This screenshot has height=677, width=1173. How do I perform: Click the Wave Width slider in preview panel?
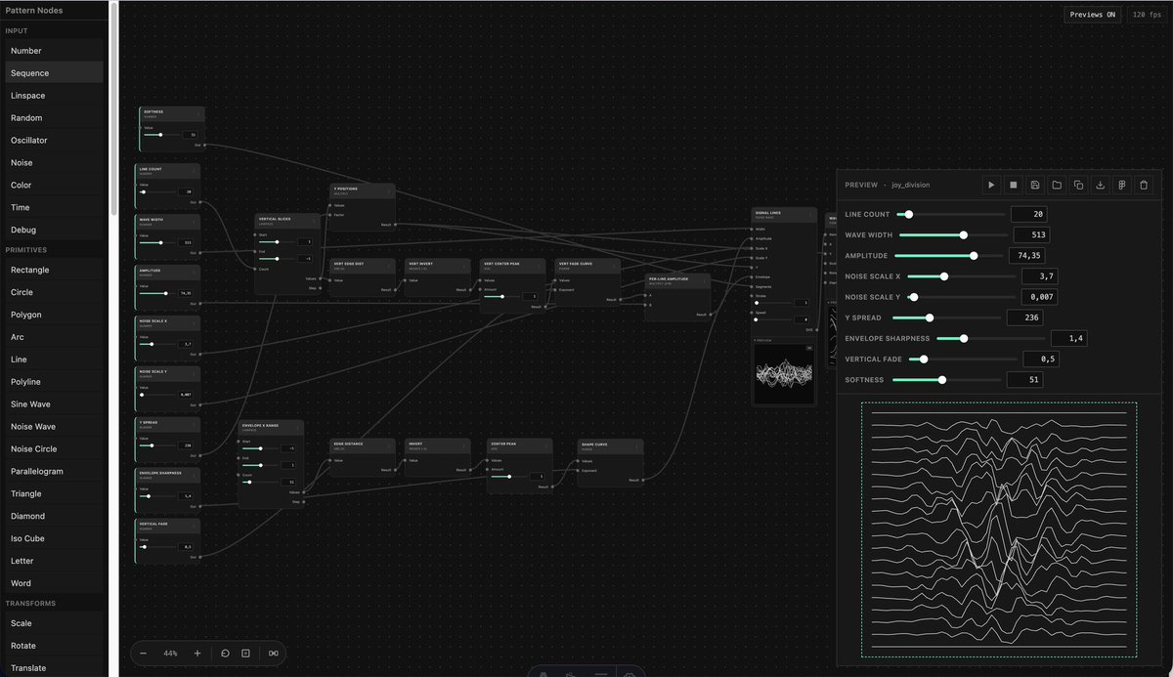pyautogui.click(x=952, y=234)
